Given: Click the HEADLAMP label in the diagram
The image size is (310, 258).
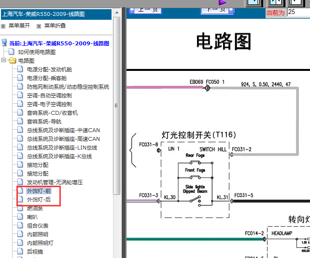Looking at the screenshot, I should click(282, 233).
